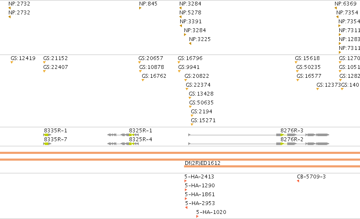Click the insertion marker under GS:20657
360x219 pixels.
click(140, 63)
